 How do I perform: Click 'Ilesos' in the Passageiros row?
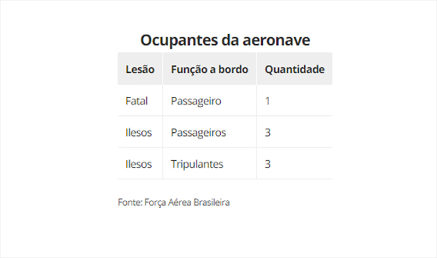click(x=139, y=132)
